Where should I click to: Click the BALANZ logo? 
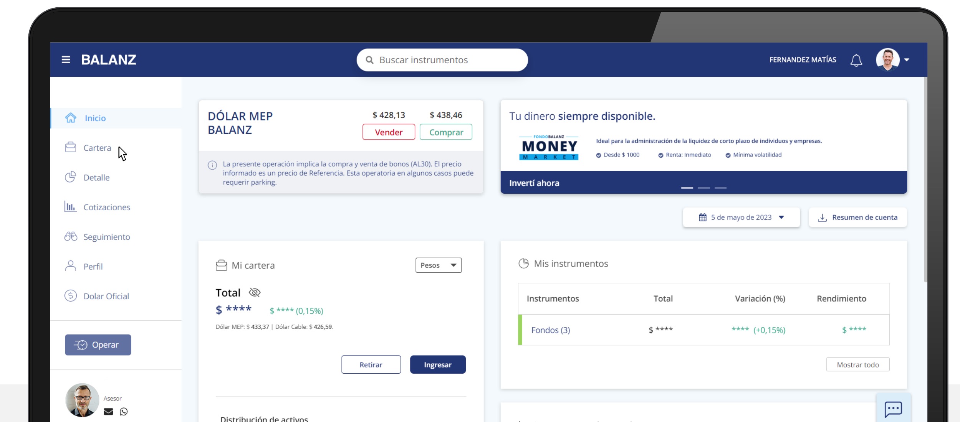click(109, 60)
